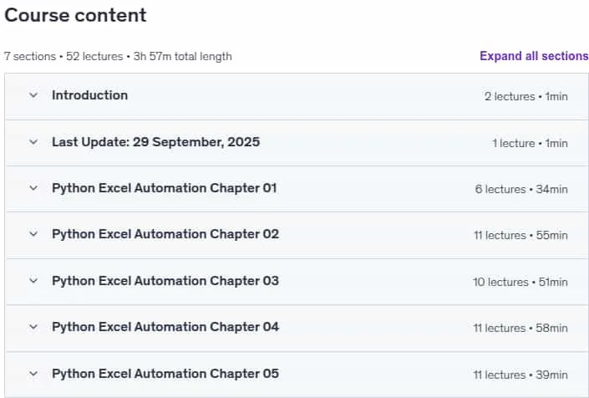Screen dimensions: 589x398
Task: Expand the Introduction section chevron
Action: click(33, 95)
